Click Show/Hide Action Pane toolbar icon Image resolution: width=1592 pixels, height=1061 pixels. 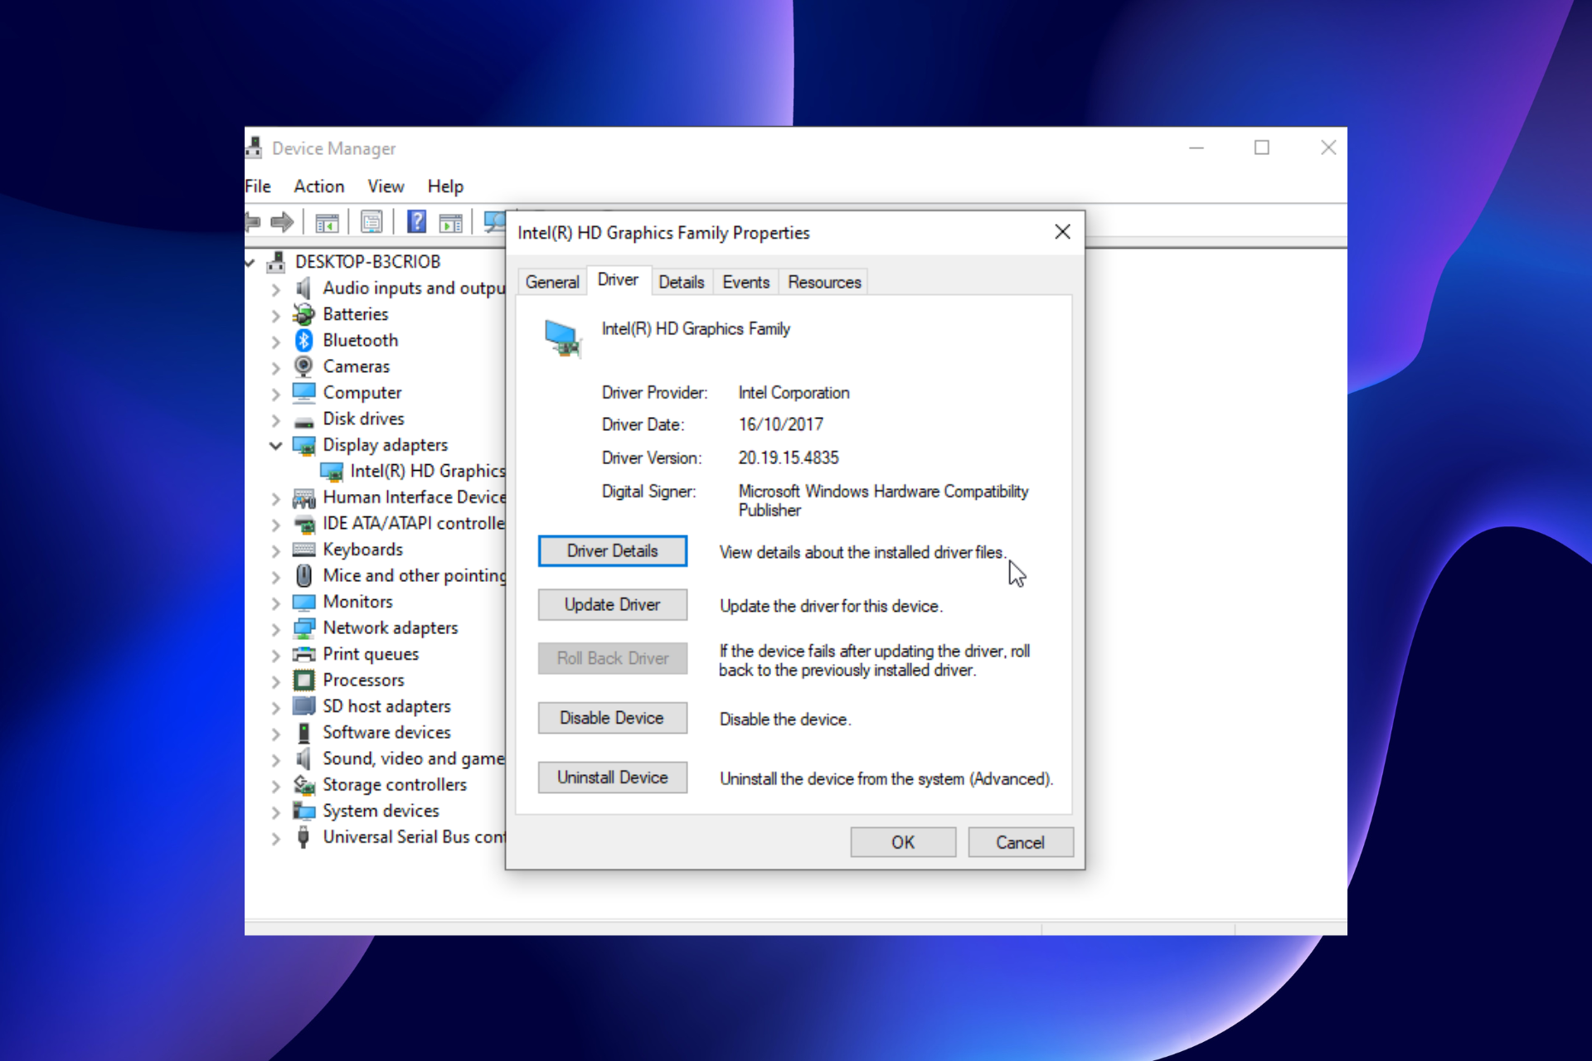(451, 222)
